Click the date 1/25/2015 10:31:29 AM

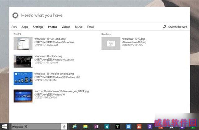46,63
